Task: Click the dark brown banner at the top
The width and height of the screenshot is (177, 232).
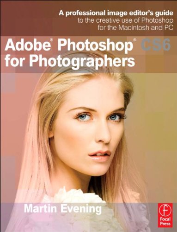Action: point(88,18)
